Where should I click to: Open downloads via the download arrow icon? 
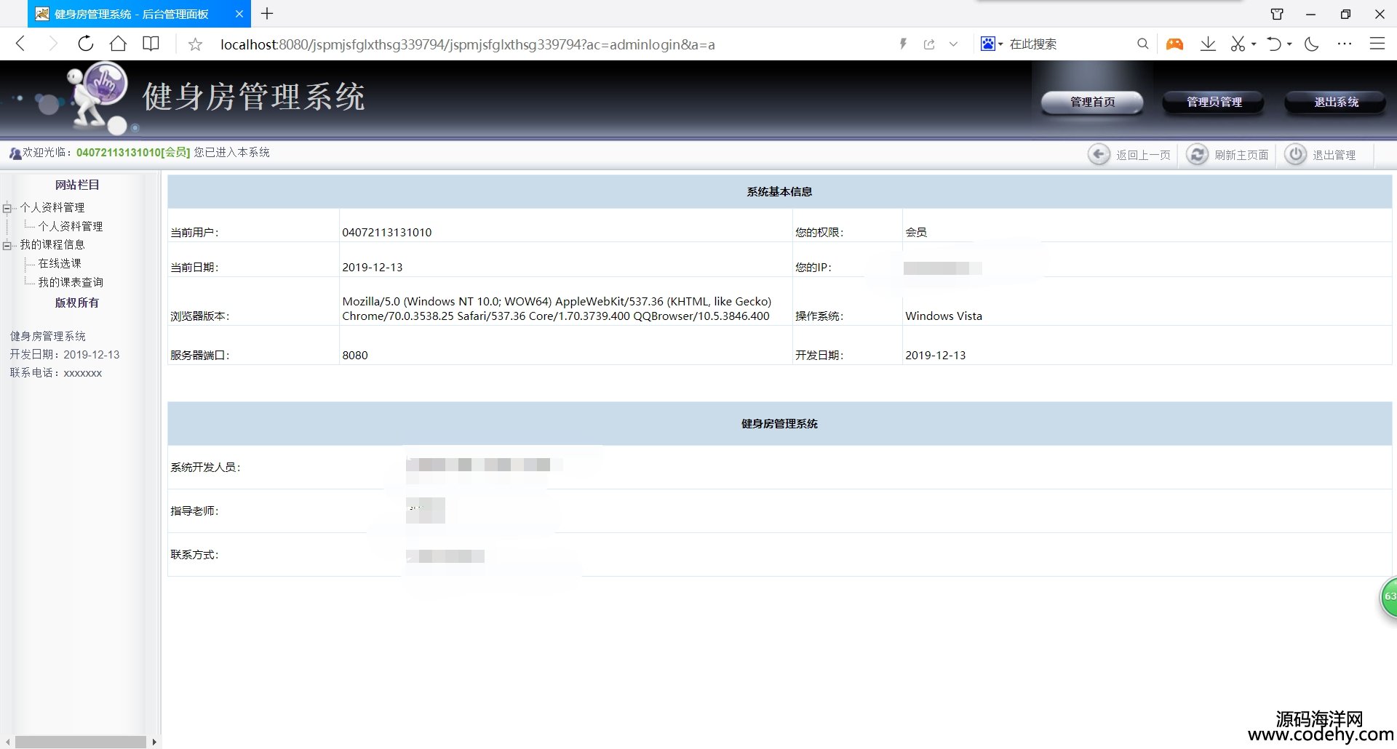pos(1208,44)
